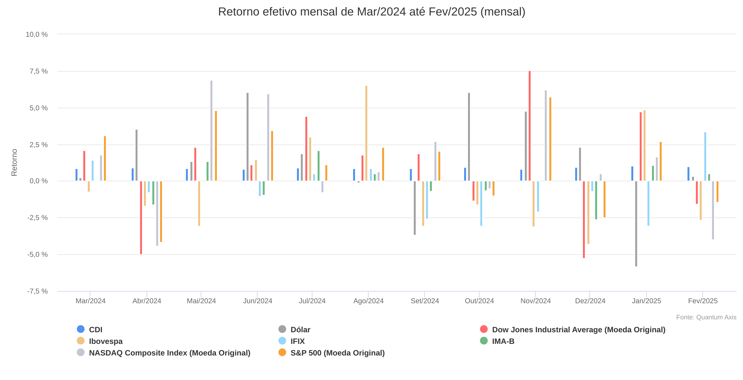Select the lavender NASDAQ bar in Mai/2024
This screenshot has width=743, height=380.
(211, 131)
